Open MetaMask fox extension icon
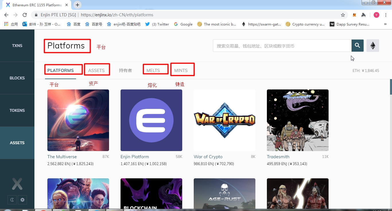Viewport: 392px width, 211px height. pyautogui.click(x=355, y=15)
